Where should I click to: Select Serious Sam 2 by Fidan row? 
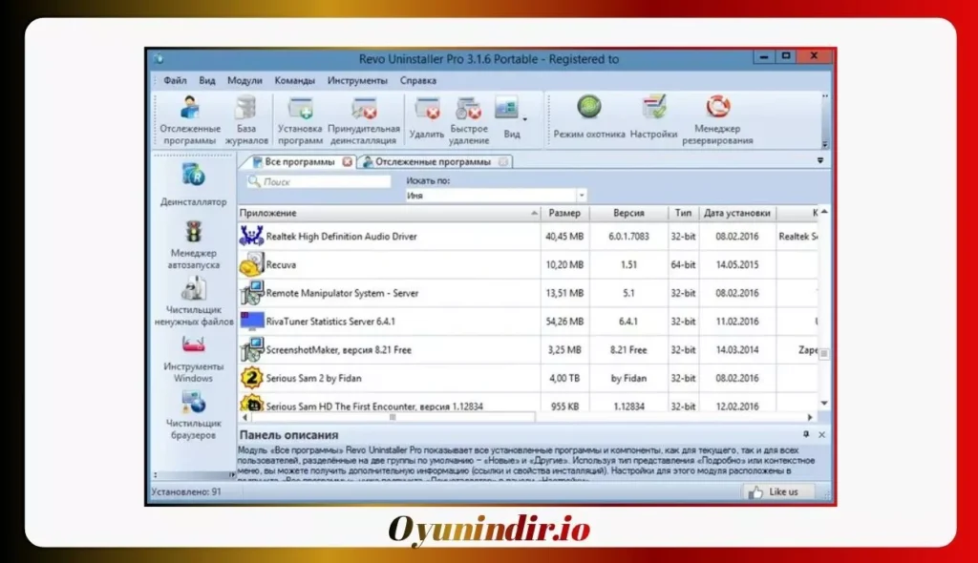click(x=527, y=378)
